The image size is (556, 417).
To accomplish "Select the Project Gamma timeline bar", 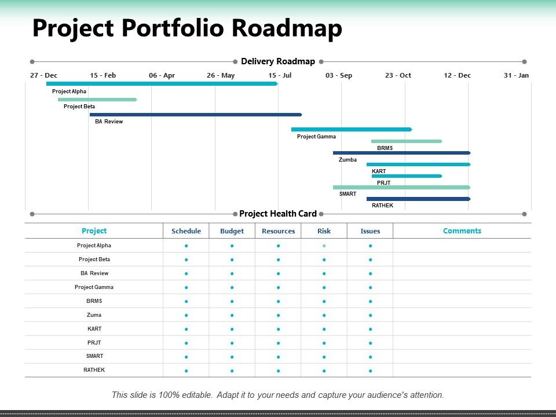I will 352,129.
